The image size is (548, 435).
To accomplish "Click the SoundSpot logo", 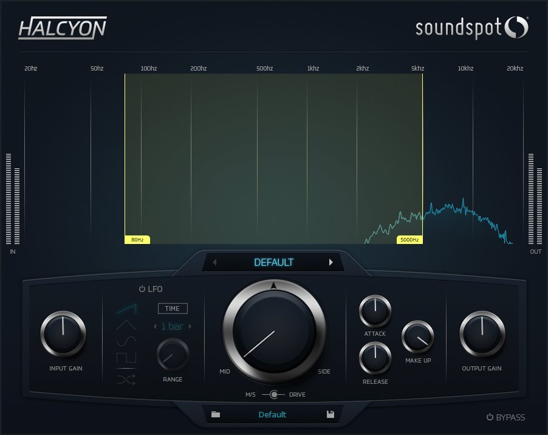I will [472, 27].
